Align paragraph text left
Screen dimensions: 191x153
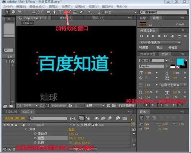[x=141, y=118]
